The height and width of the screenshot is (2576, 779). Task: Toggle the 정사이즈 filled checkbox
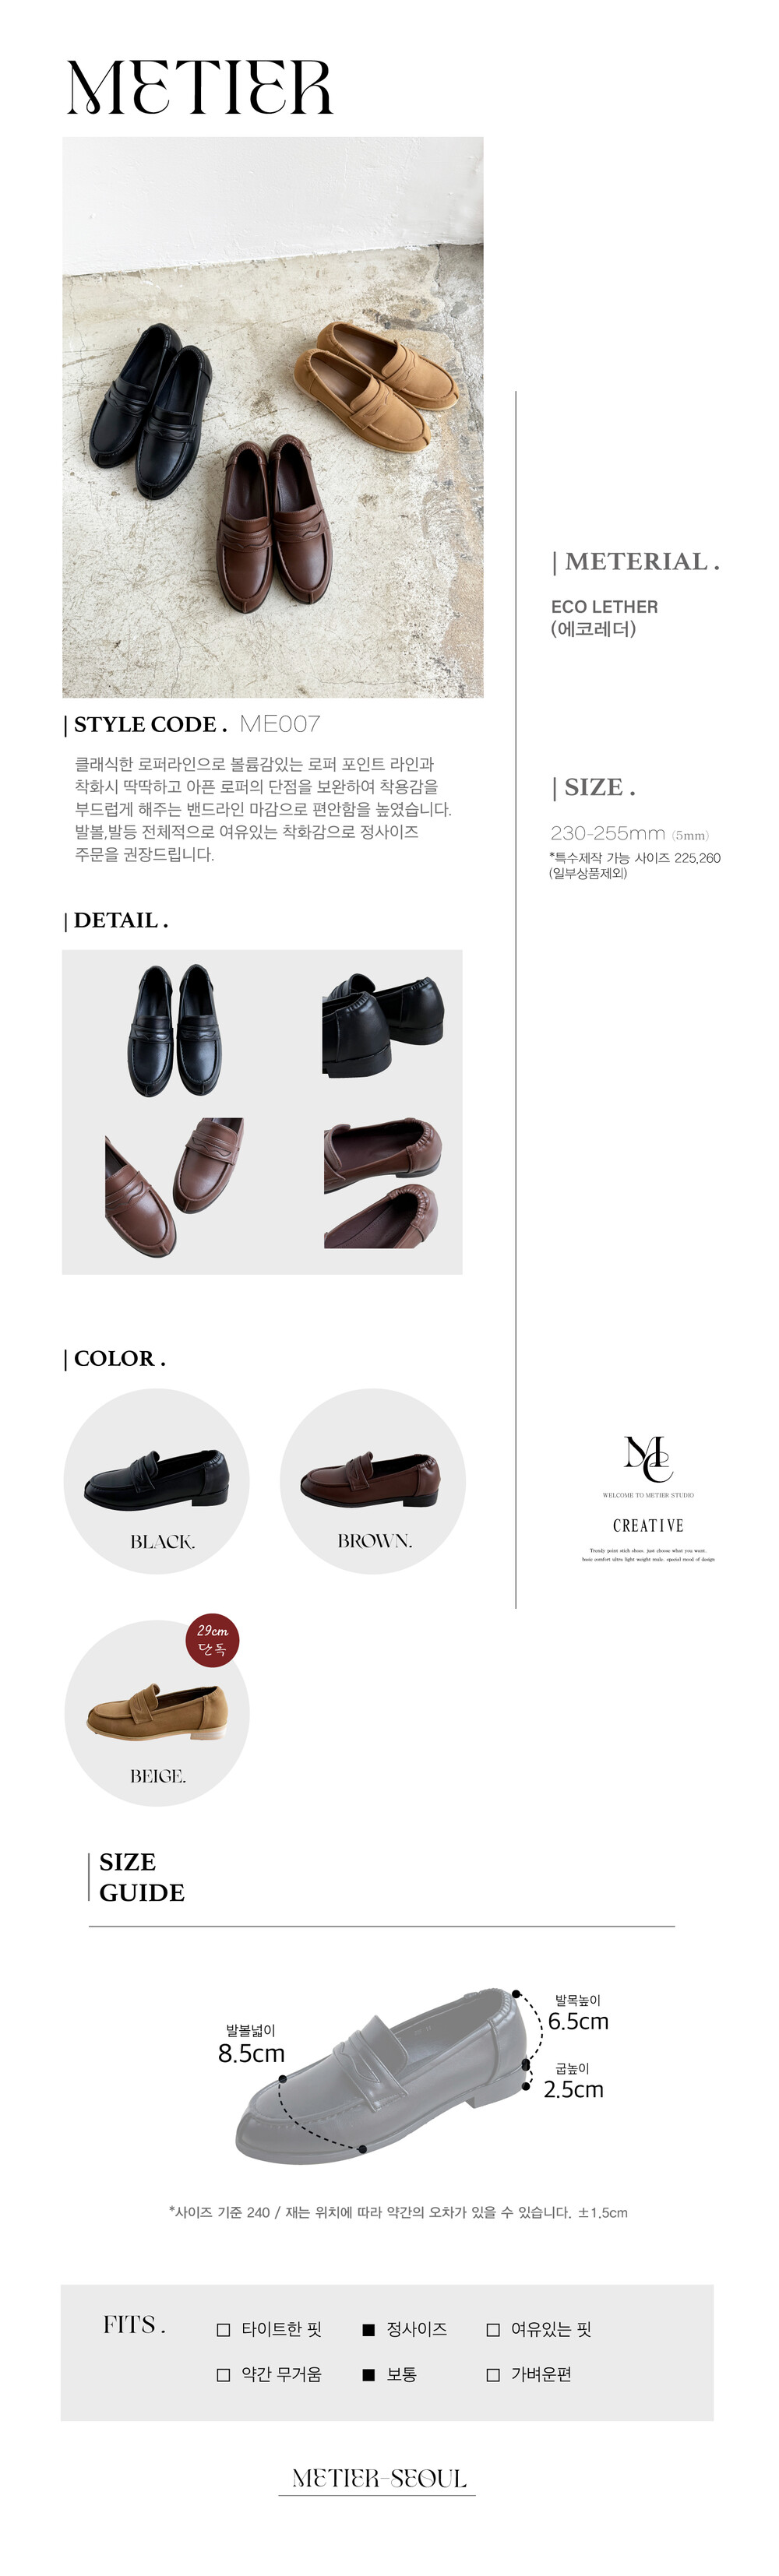tap(368, 2330)
